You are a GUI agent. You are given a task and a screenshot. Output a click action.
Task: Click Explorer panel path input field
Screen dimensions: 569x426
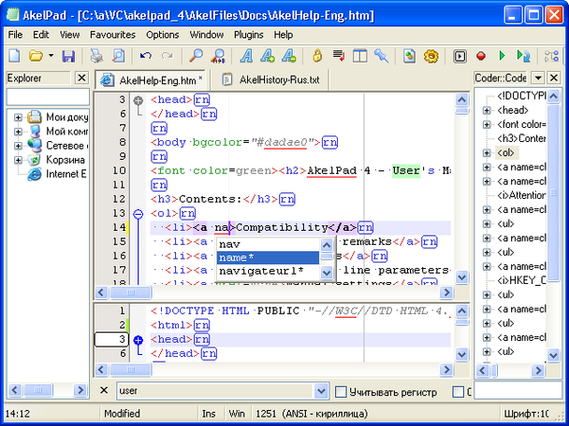click(48, 97)
